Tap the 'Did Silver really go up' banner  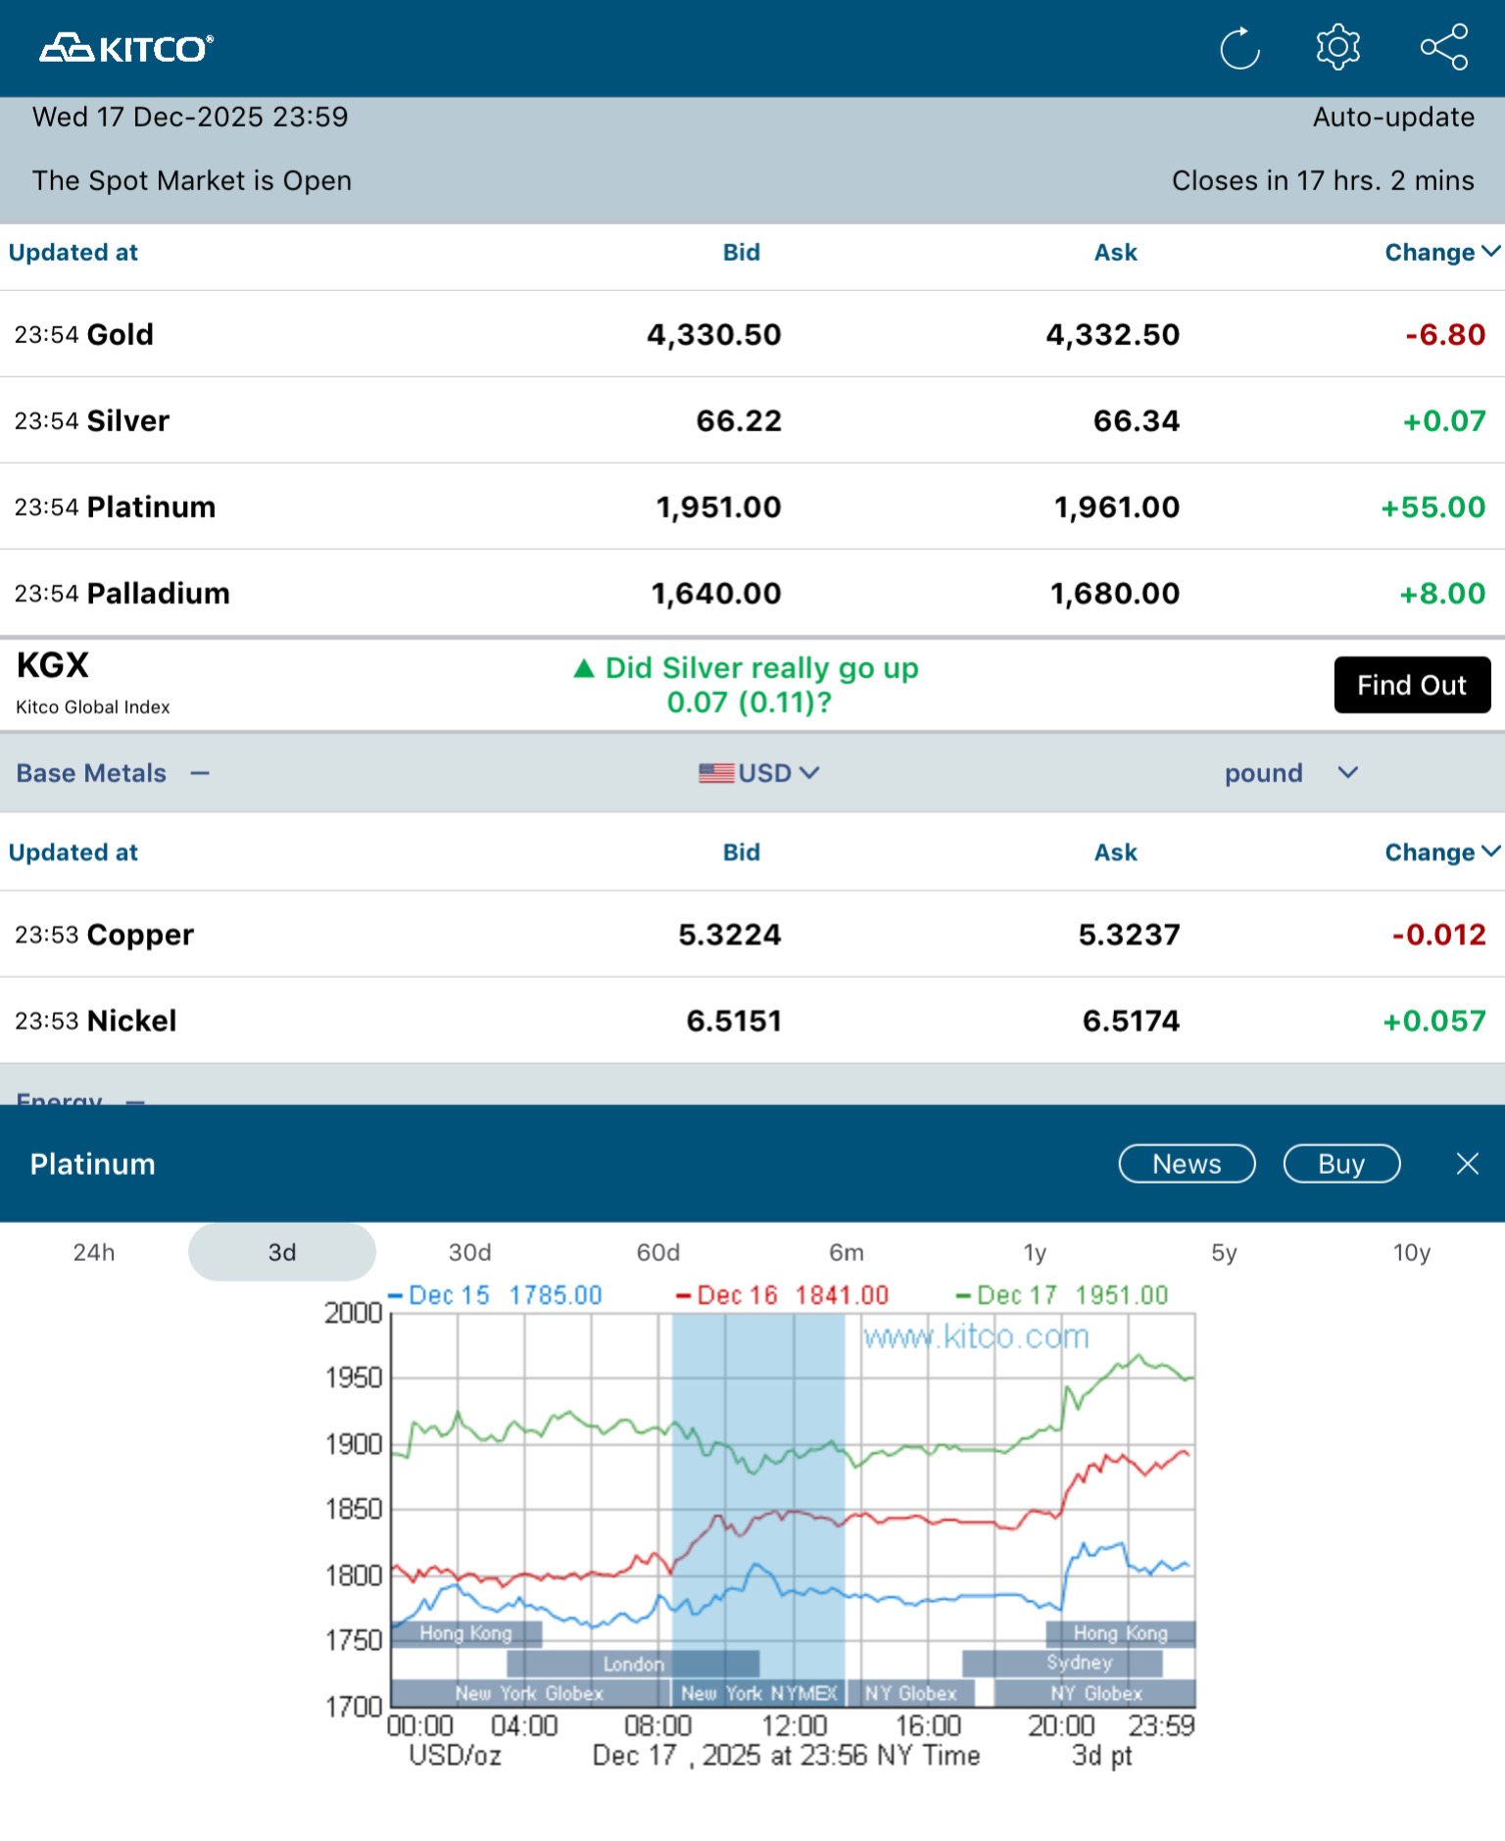(747, 685)
